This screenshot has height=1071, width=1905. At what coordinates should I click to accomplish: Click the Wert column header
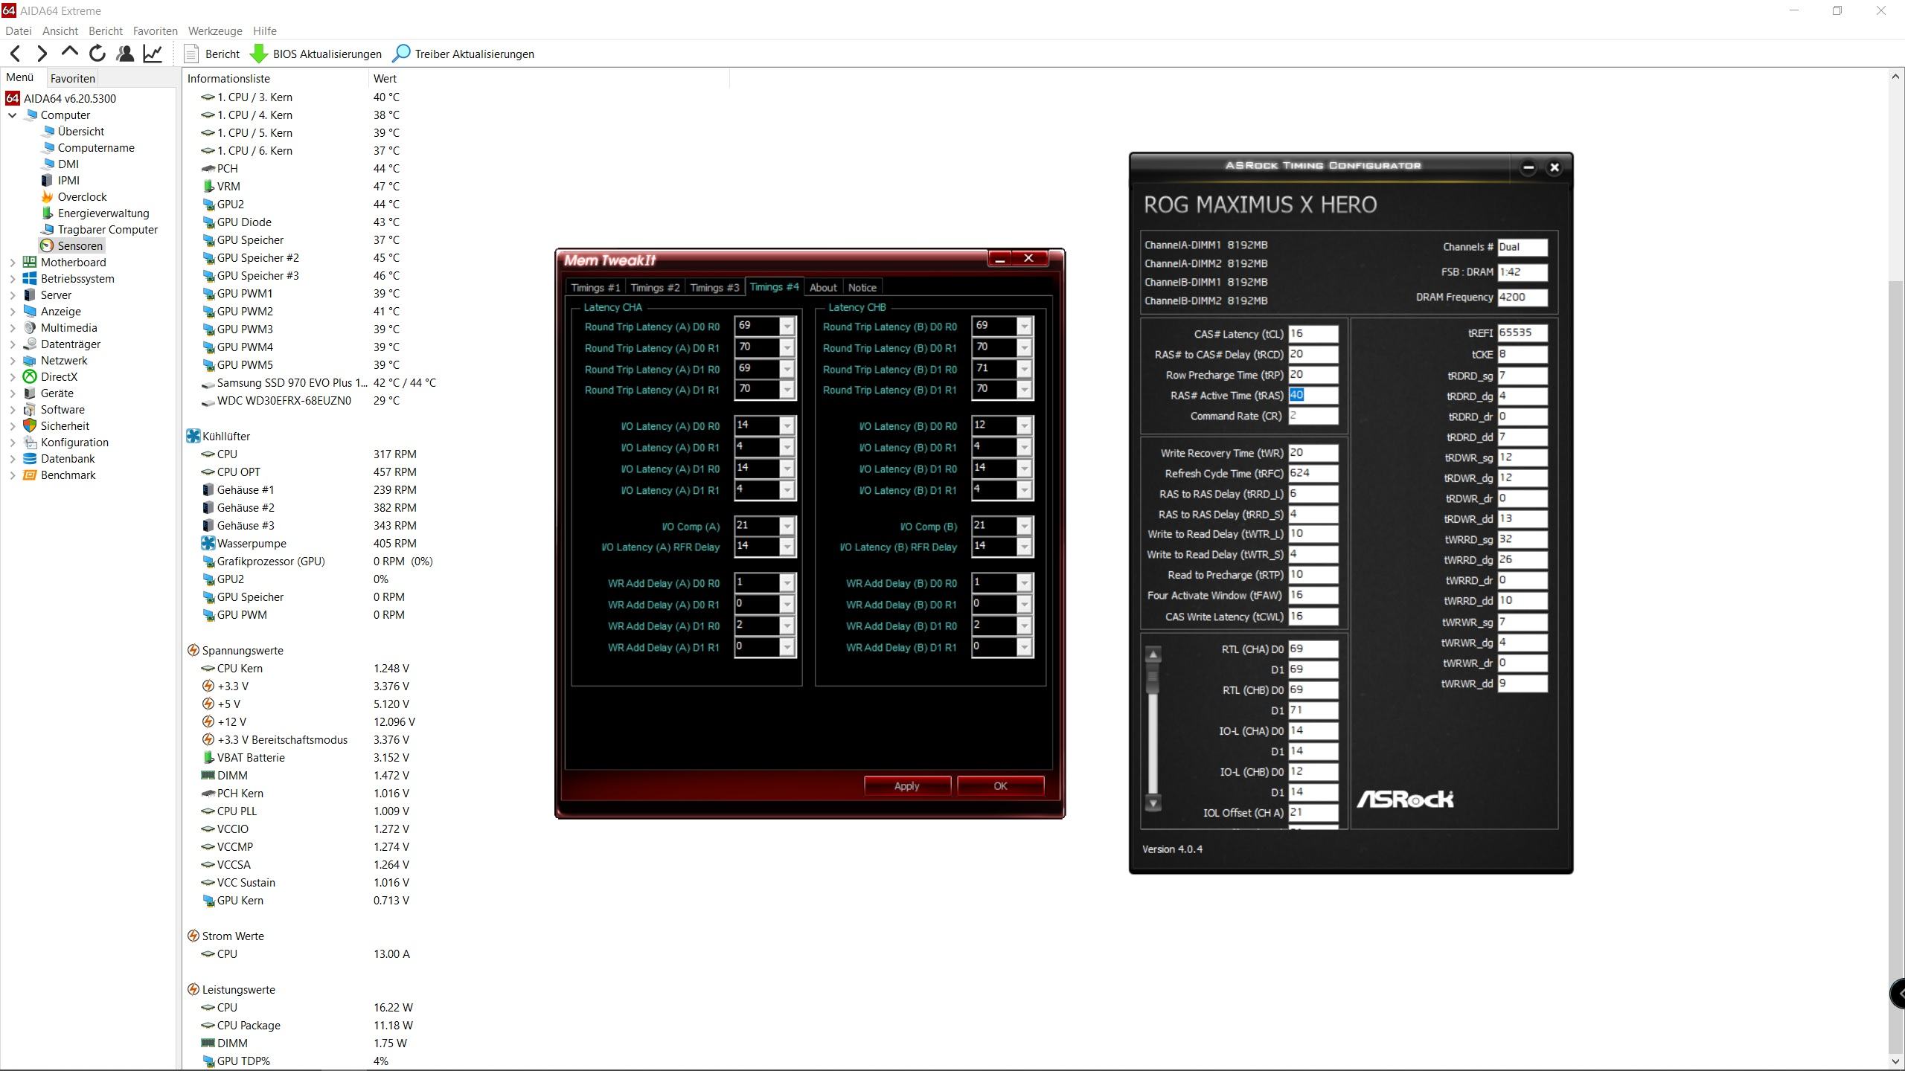click(x=549, y=79)
